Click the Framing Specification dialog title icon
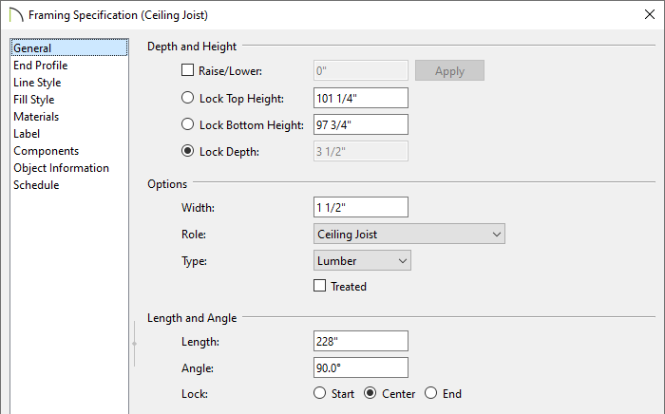 16,15
